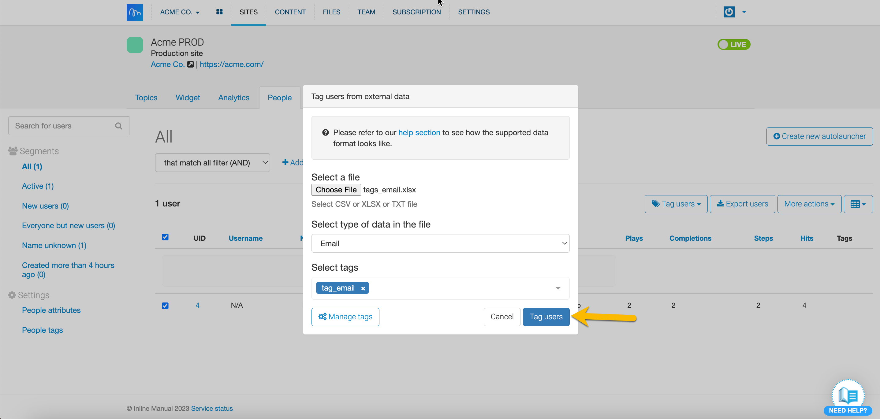Remove the tag_email tag with x
Image resolution: width=880 pixels, height=419 pixels.
363,288
